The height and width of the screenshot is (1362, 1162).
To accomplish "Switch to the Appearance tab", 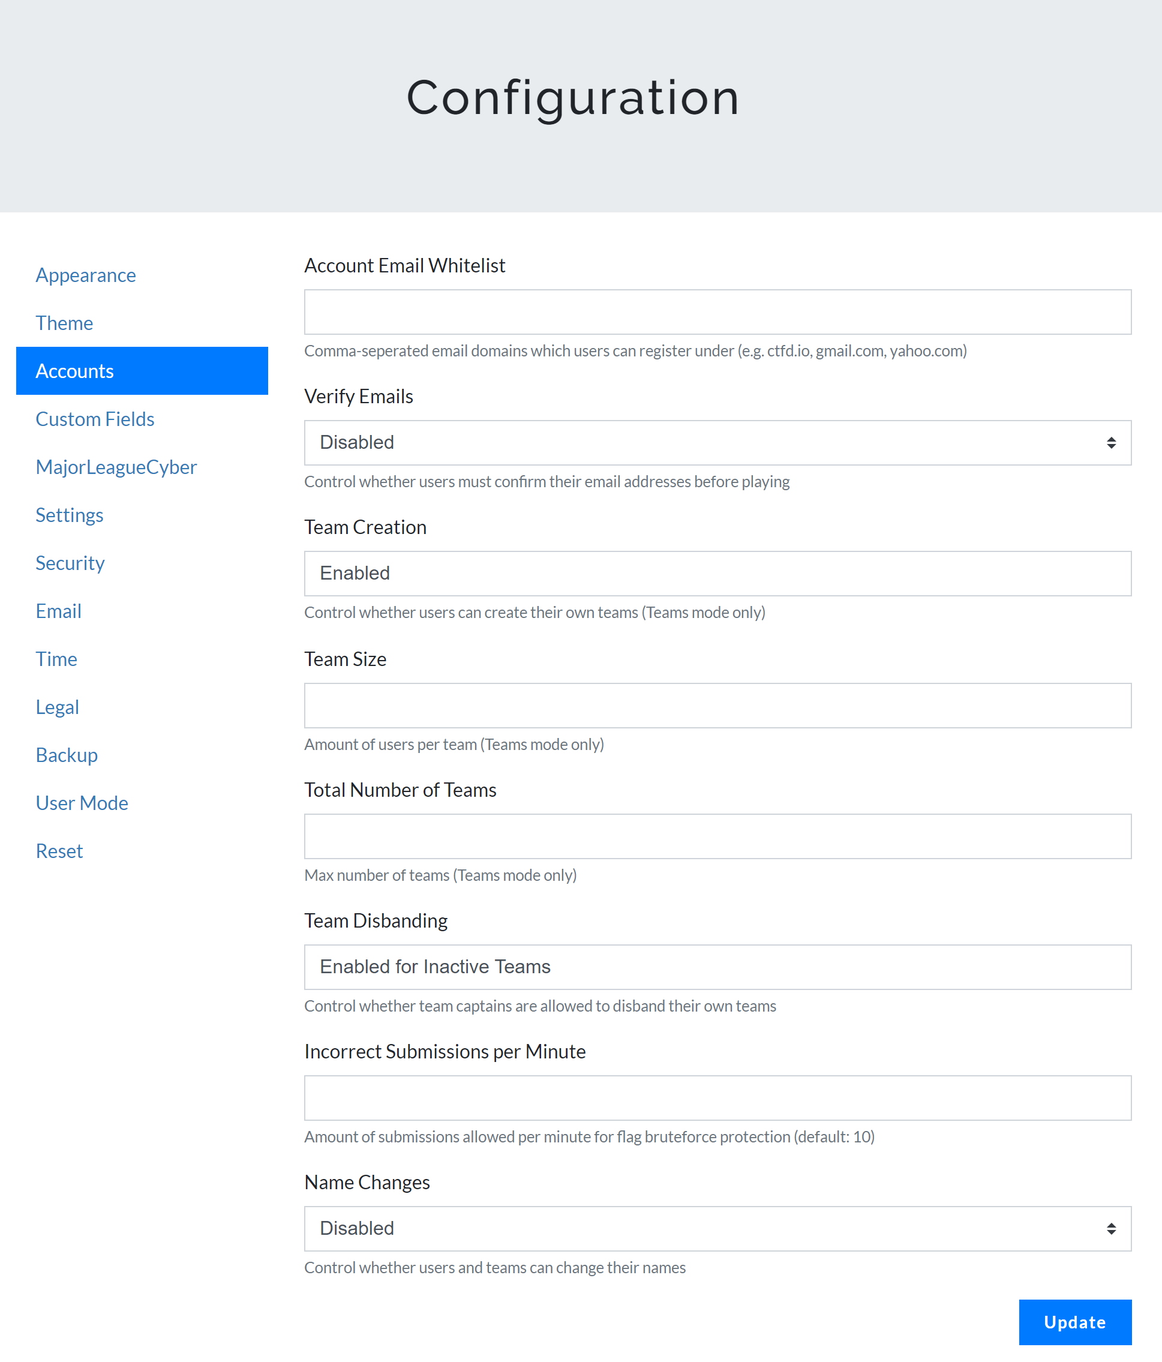I will coord(85,275).
